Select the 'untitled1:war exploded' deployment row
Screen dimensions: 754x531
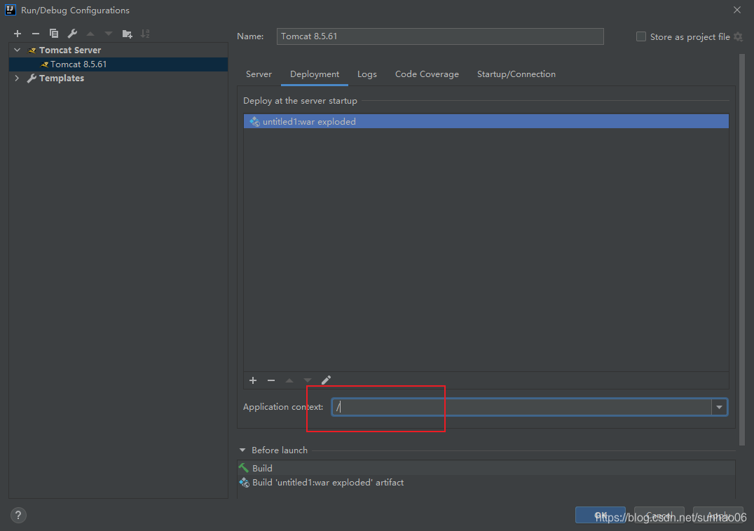(486, 122)
